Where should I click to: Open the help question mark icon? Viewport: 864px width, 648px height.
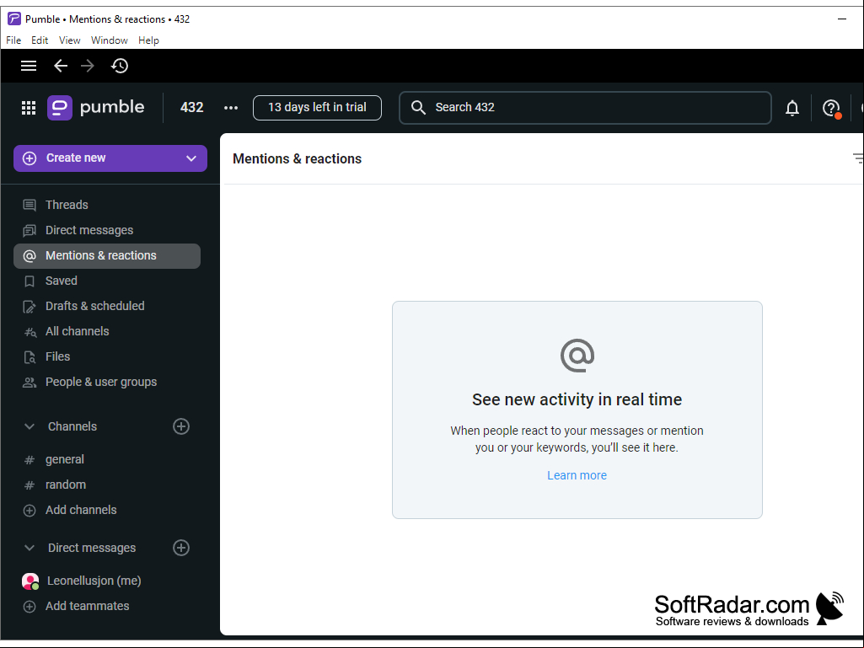tap(831, 108)
